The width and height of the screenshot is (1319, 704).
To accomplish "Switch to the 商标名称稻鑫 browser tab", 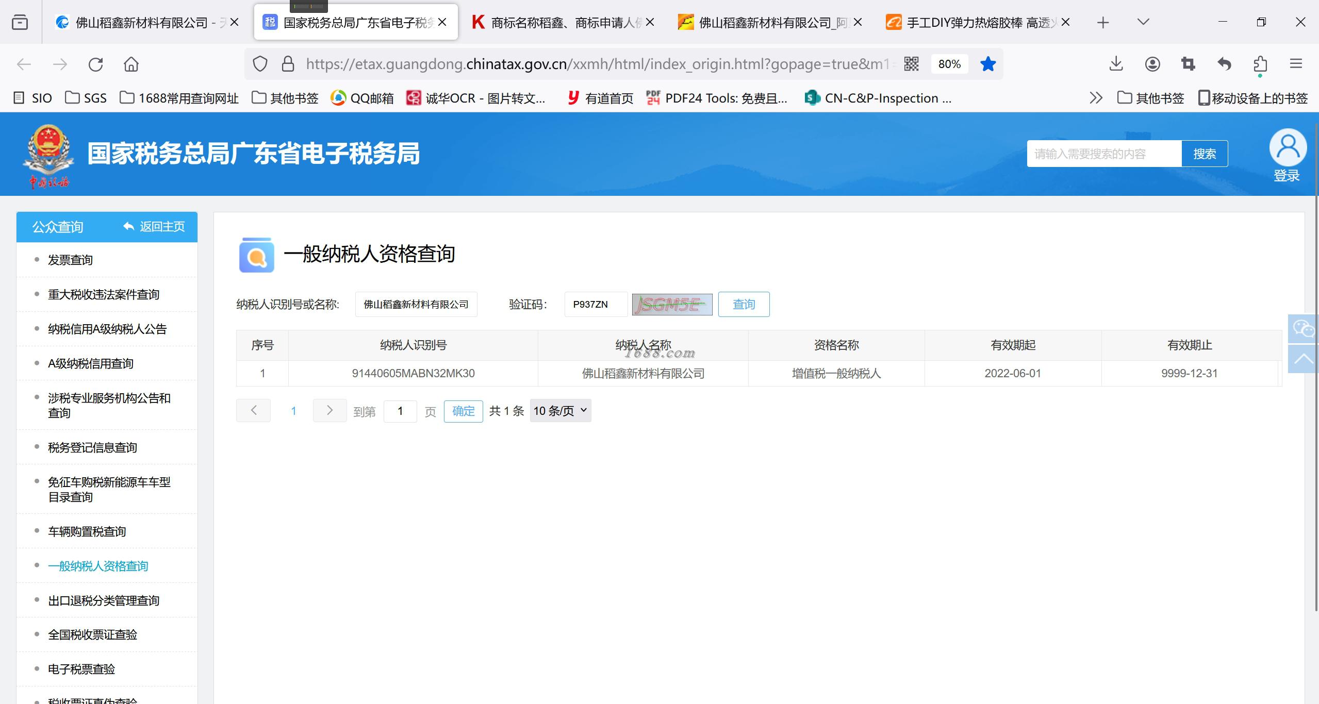I will coord(562,23).
